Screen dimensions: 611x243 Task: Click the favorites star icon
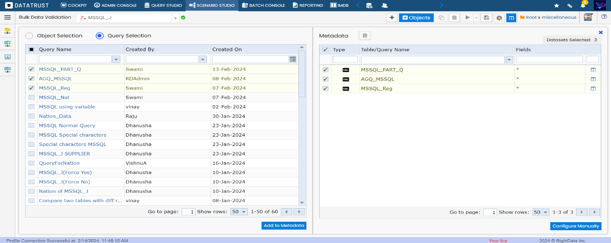coord(556,6)
